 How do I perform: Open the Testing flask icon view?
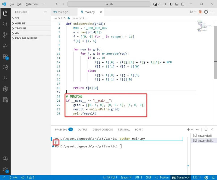coord(5,78)
